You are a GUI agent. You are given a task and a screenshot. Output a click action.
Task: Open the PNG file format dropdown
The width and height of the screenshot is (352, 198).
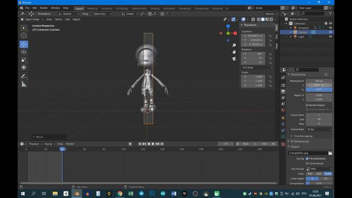319,169
